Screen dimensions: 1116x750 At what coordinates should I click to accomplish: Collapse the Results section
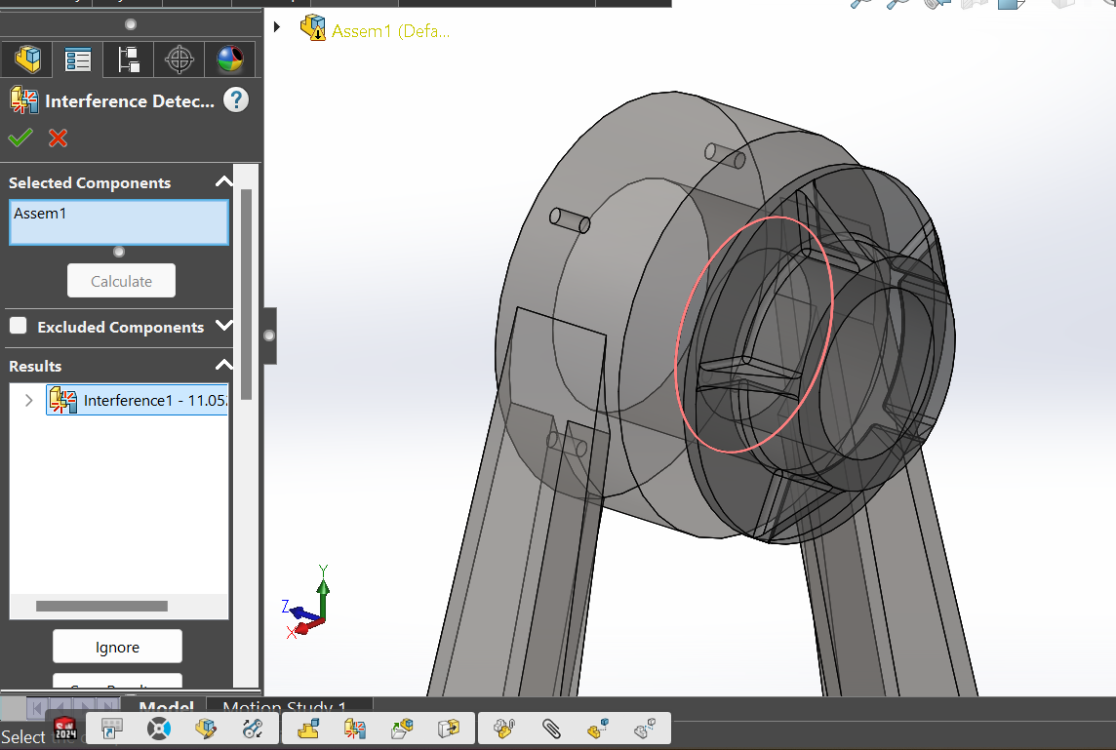(x=223, y=366)
